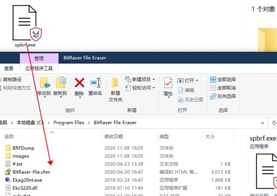Click the Refresh button beside address bar
This screenshot has height=196, width=277.
tap(274, 123)
